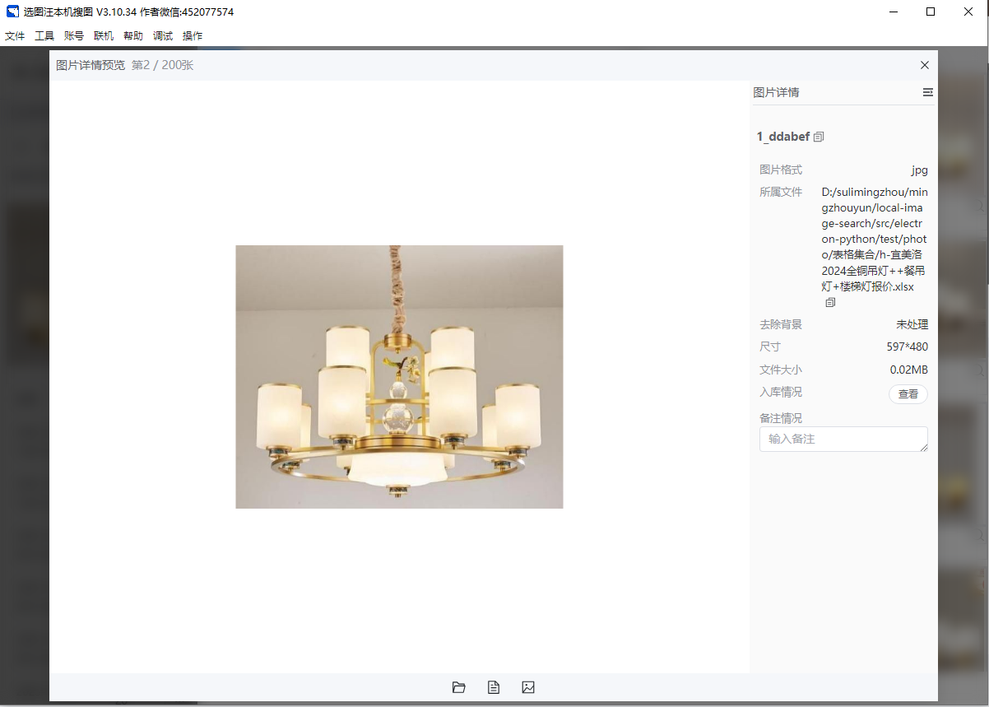Open the 账号 menu
This screenshot has width=989, height=707.
point(74,36)
